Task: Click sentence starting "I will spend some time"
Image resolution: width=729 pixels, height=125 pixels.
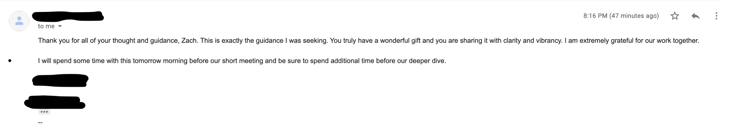Action: (x=242, y=61)
